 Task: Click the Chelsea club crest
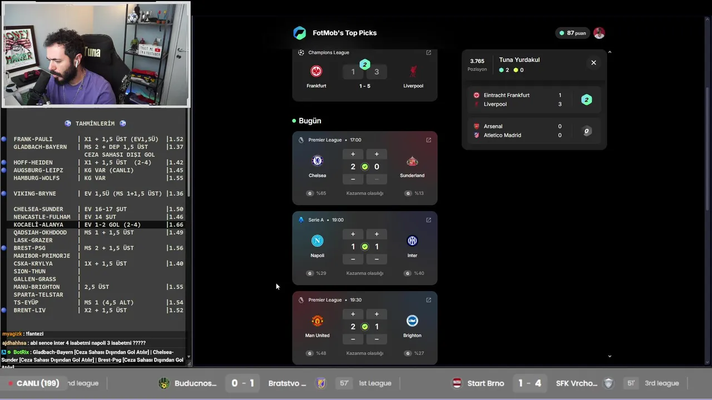317,161
